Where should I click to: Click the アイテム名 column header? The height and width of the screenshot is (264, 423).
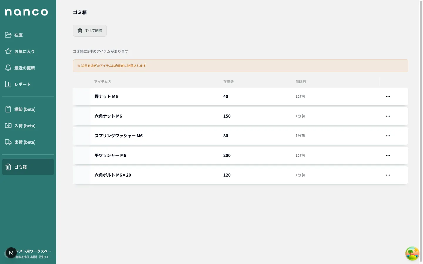(x=103, y=82)
